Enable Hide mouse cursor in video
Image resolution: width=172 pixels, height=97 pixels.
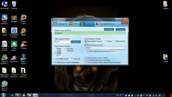85,58
